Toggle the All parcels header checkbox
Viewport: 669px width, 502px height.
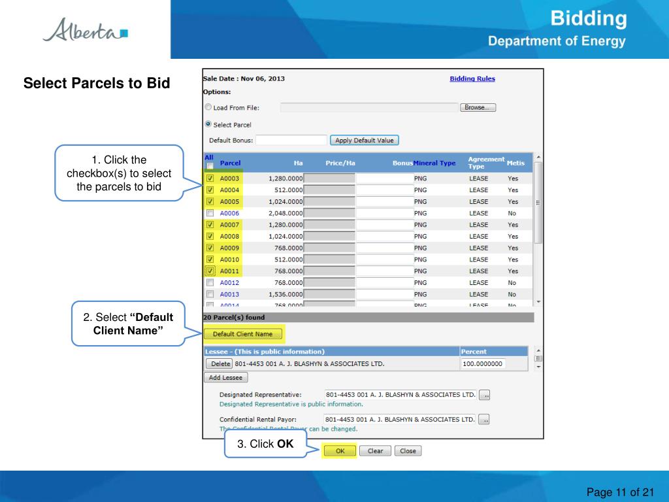(x=210, y=166)
